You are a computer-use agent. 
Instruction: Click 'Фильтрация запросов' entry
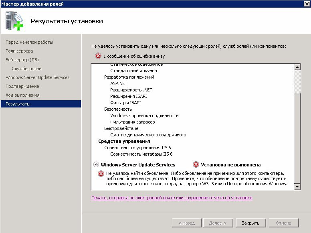point(133,122)
